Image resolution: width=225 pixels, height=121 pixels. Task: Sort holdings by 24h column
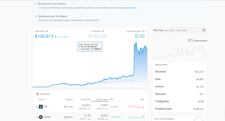pyautogui.click(x=142, y=99)
